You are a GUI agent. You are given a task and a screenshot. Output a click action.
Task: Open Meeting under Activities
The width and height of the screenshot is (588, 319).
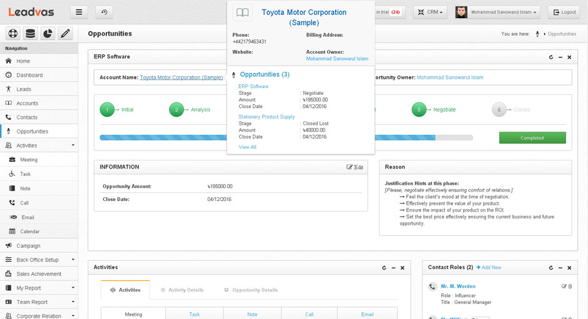(39, 160)
